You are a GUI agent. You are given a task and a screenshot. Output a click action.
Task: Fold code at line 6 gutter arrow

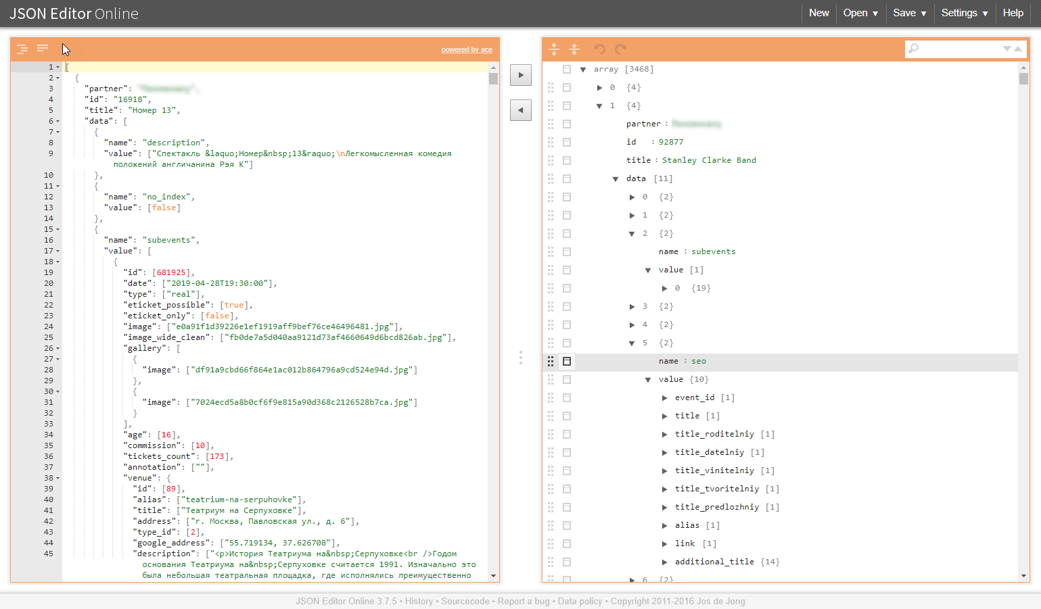pos(58,122)
